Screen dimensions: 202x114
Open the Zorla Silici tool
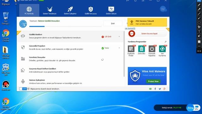click(141, 50)
